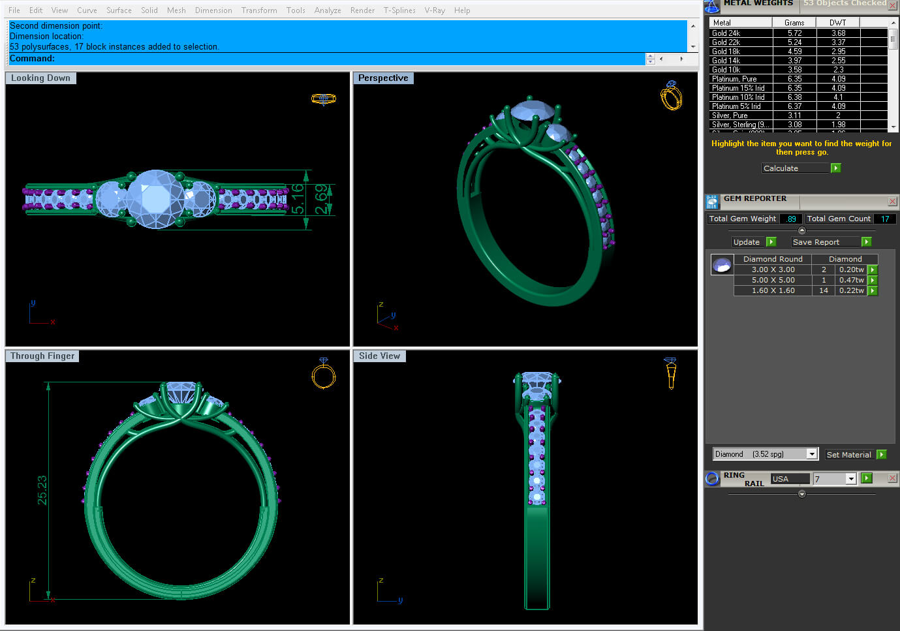This screenshot has width=900, height=631.
Task: Open the T-Splines menu
Action: click(x=399, y=10)
